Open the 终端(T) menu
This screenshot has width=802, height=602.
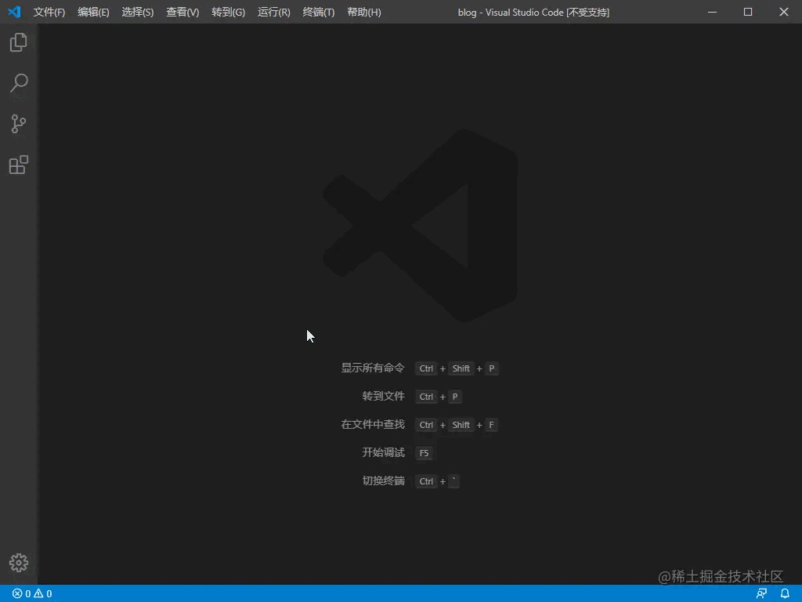click(x=318, y=12)
